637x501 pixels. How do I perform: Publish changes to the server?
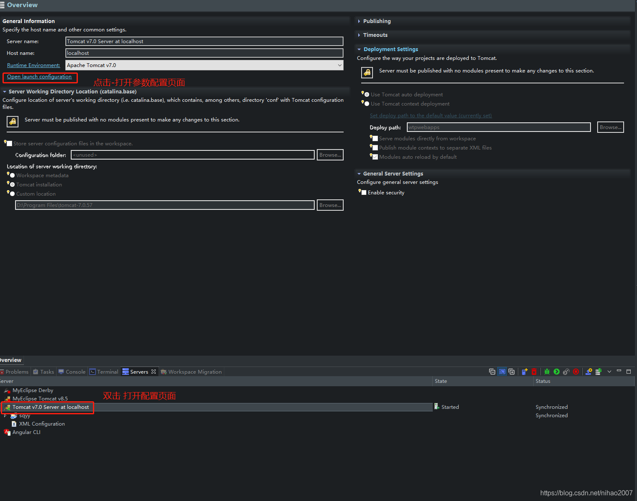[x=588, y=372]
